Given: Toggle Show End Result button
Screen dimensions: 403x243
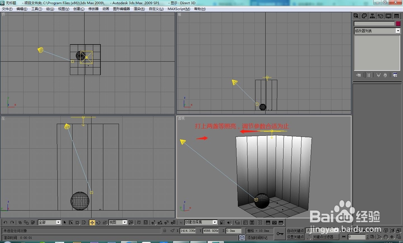Looking at the screenshot, I should click(369, 75).
